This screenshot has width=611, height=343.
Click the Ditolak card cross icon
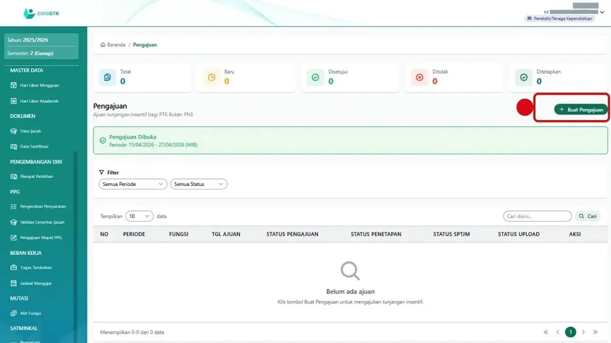420,77
